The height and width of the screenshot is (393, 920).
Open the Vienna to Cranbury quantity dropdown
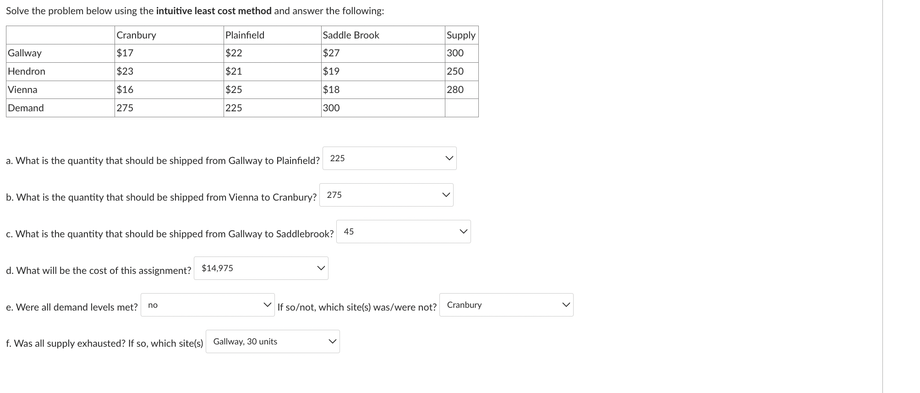pos(386,195)
